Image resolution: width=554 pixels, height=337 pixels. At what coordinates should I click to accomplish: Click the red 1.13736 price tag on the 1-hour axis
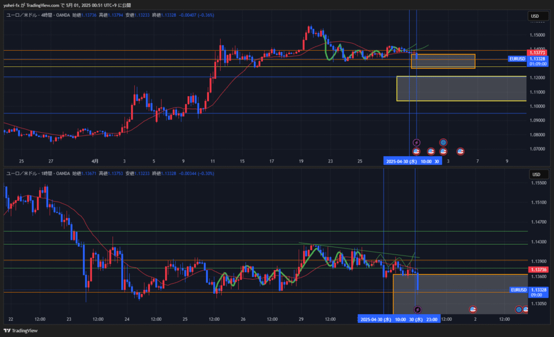(x=538, y=269)
